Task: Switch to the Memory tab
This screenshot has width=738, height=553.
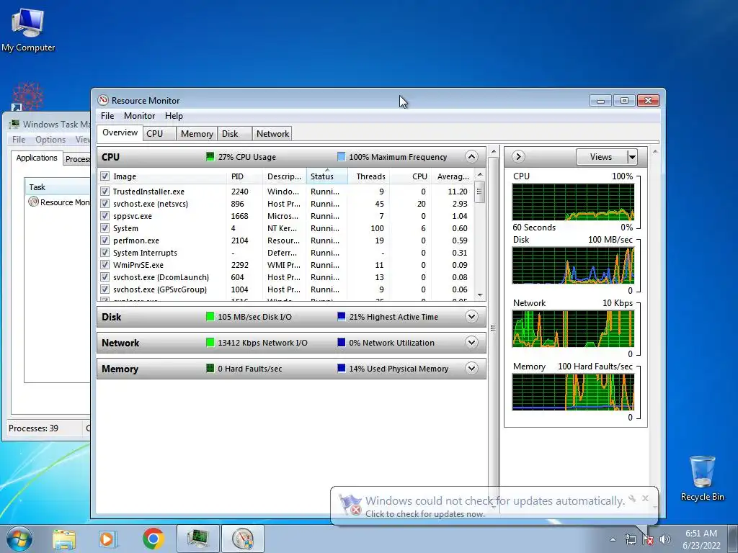Action: click(197, 133)
